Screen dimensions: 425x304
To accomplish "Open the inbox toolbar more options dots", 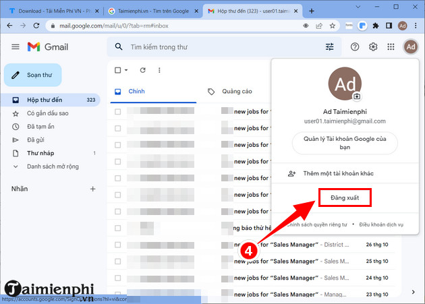I will [x=159, y=70].
